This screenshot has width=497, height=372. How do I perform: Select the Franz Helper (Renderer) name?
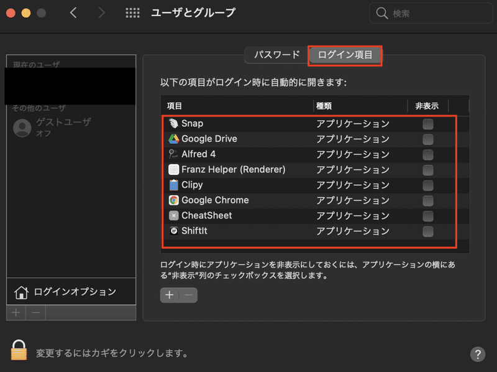pos(234,169)
